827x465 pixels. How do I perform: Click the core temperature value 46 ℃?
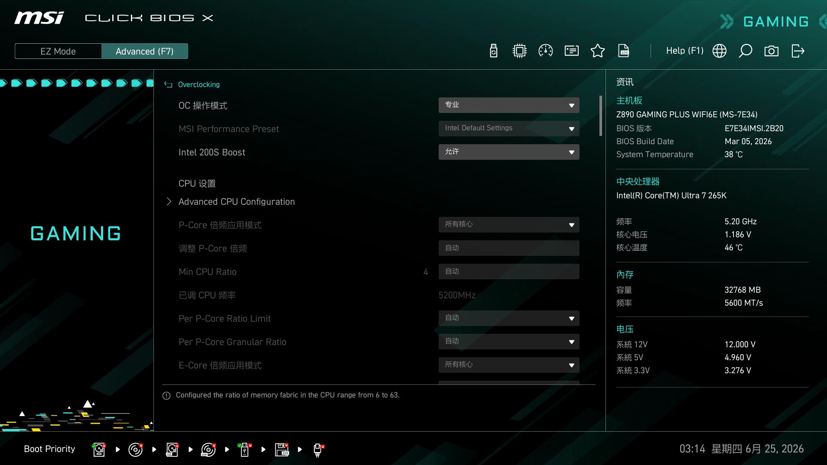[x=733, y=248]
